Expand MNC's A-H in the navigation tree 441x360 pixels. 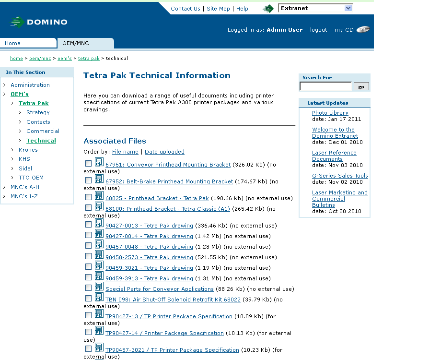click(x=25, y=187)
